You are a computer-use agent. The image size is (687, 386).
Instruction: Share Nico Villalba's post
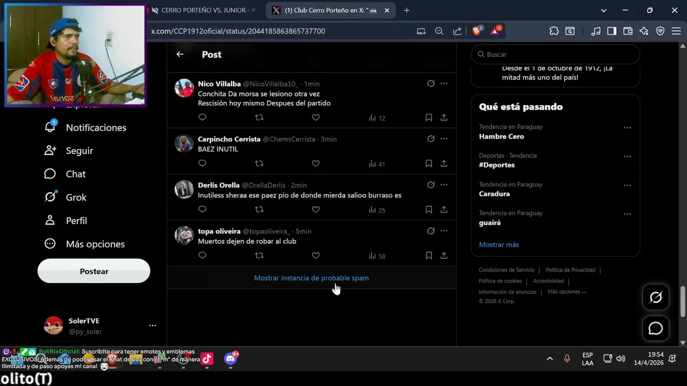444,117
